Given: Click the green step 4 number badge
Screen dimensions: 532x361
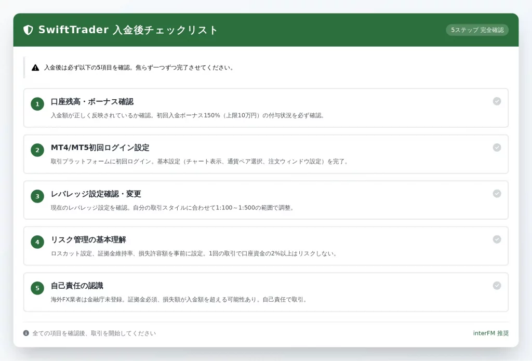Looking at the screenshot, I should [x=37, y=242].
